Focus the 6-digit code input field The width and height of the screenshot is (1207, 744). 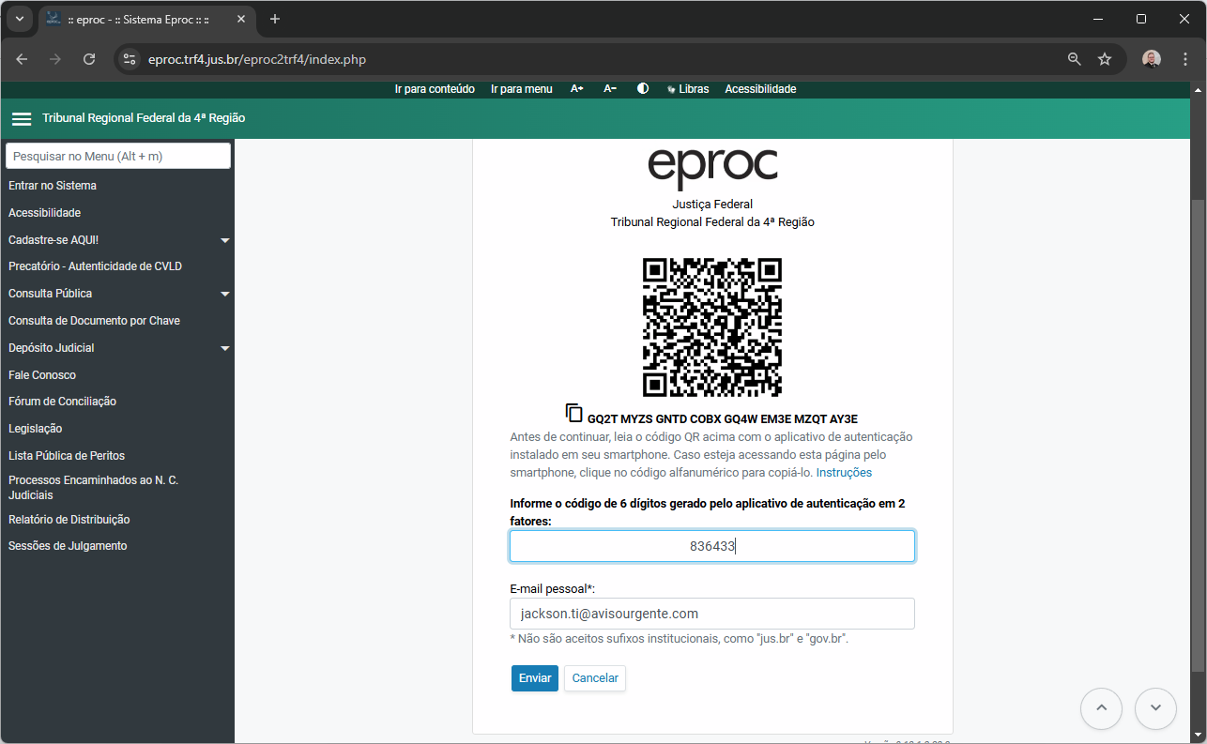coord(711,546)
